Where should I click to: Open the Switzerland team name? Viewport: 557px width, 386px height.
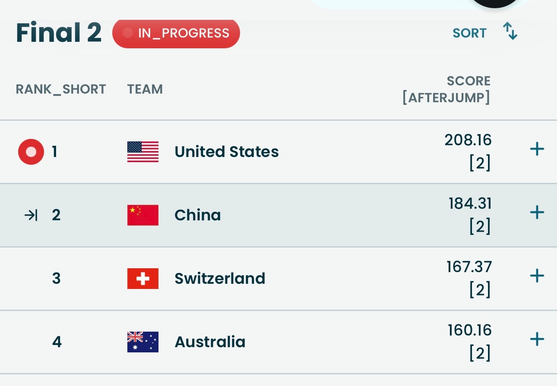[x=219, y=279]
